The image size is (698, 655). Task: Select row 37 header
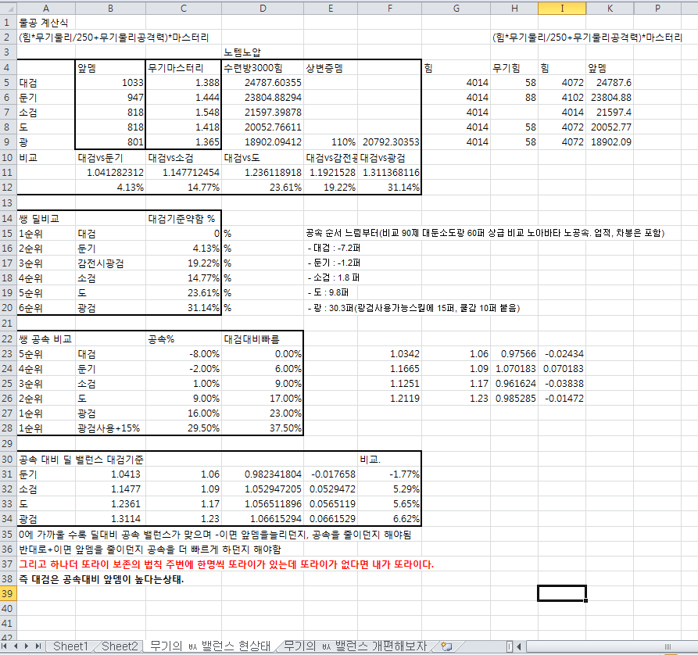(8, 564)
